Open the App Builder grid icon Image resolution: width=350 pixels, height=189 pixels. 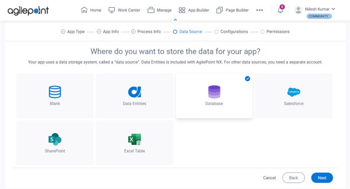pos(182,10)
